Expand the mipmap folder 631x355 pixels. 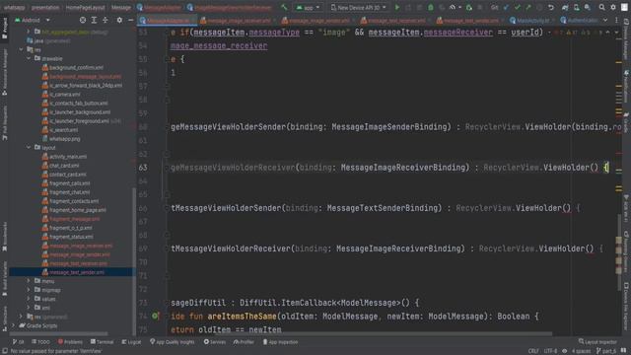tap(29, 290)
